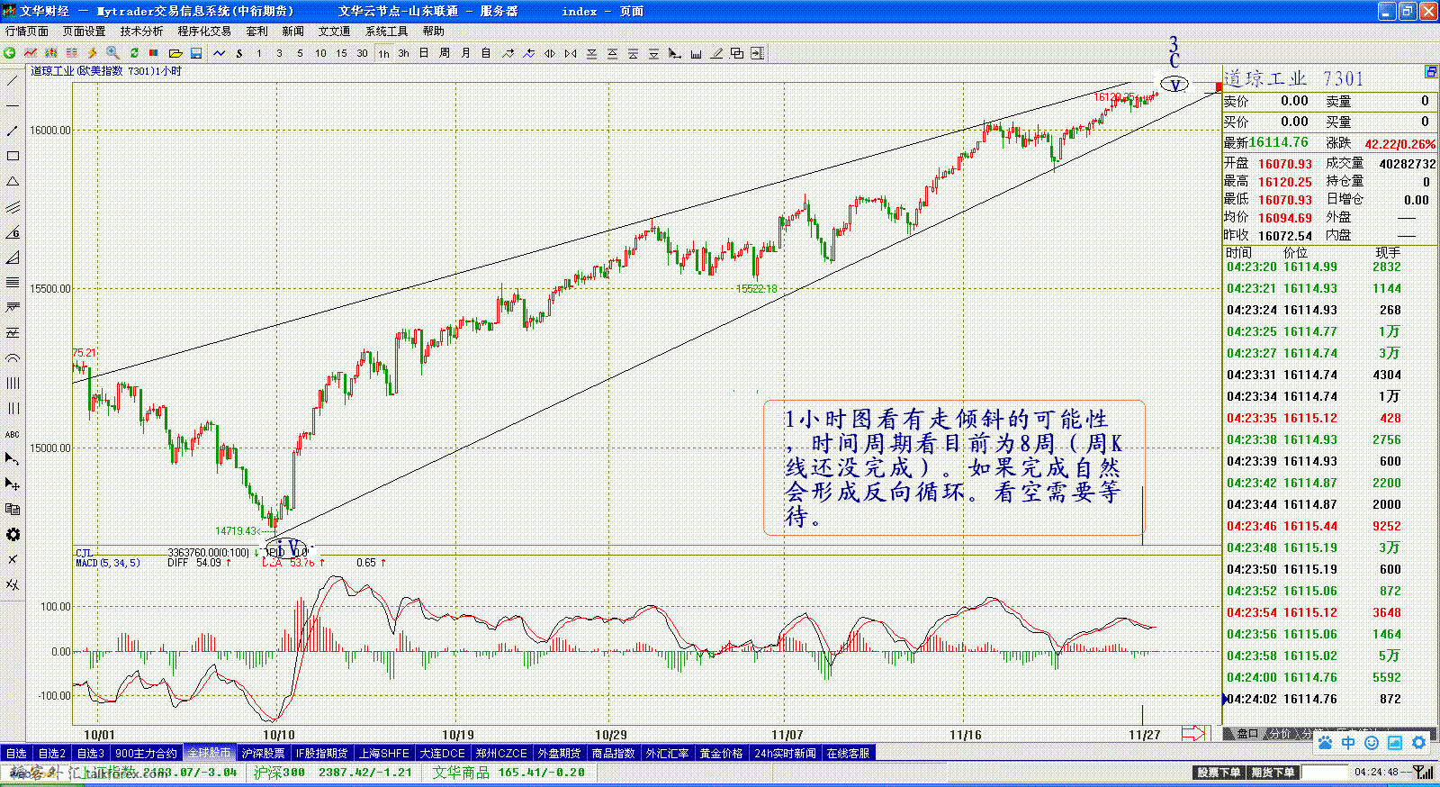Screen dimensions: 1440x787
Task: Click the green refresh icon
Action: [x=134, y=53]
